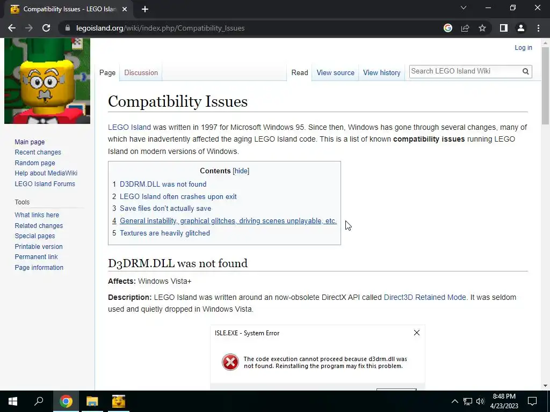Go back with the browser back arrow
550x412 pixels.
(12, 28)
